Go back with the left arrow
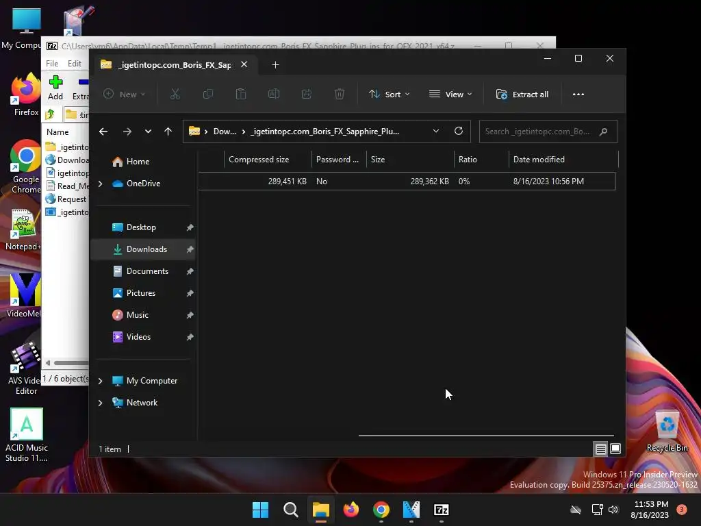Image resolution: width=701 pixels, height=526 pixels. 103,131
